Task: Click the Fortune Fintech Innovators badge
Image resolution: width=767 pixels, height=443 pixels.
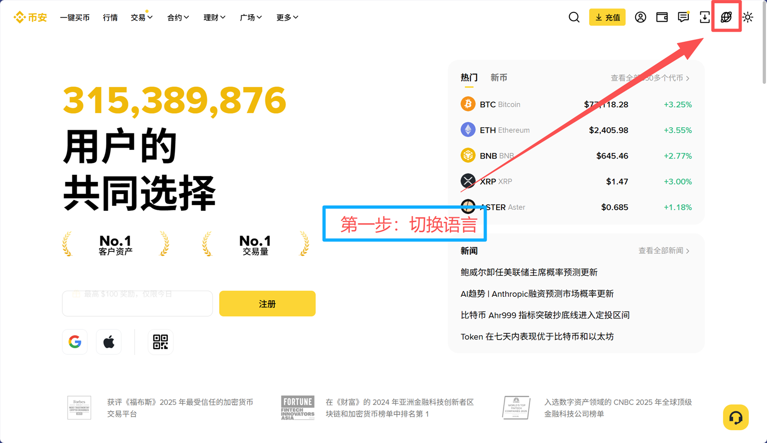Action: point(298,408)
